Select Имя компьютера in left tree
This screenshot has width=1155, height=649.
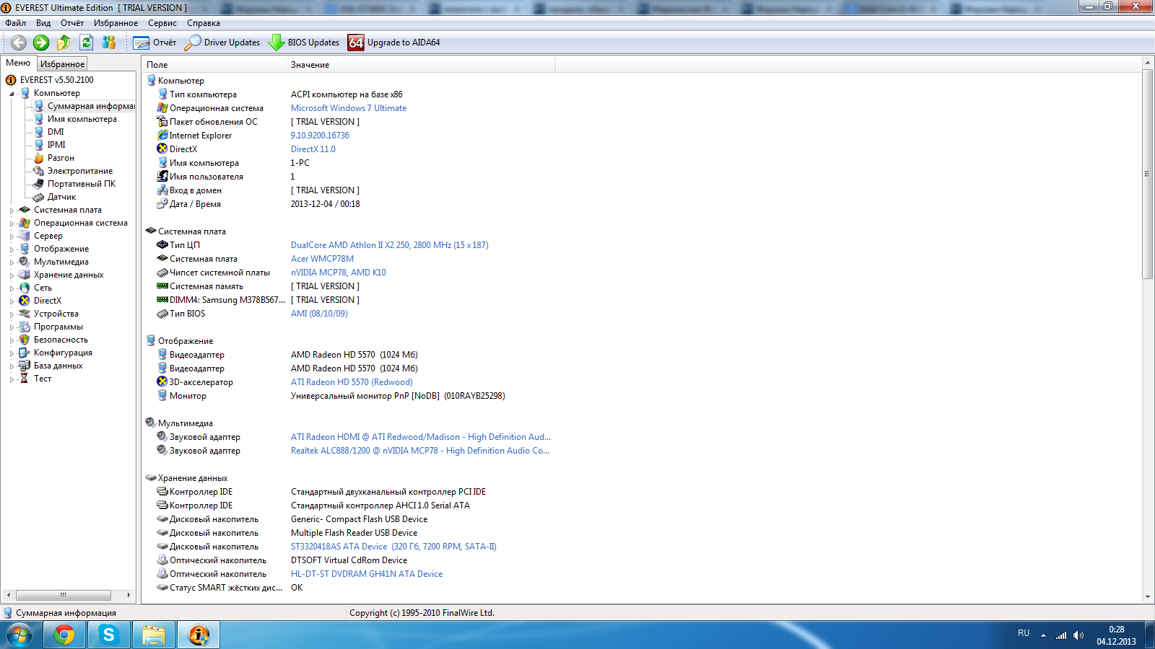tap(82, 119)
